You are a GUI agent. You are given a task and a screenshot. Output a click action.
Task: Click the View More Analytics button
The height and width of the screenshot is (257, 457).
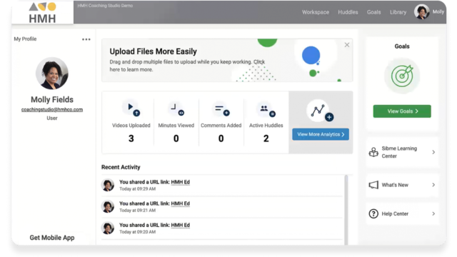[321, 134]
